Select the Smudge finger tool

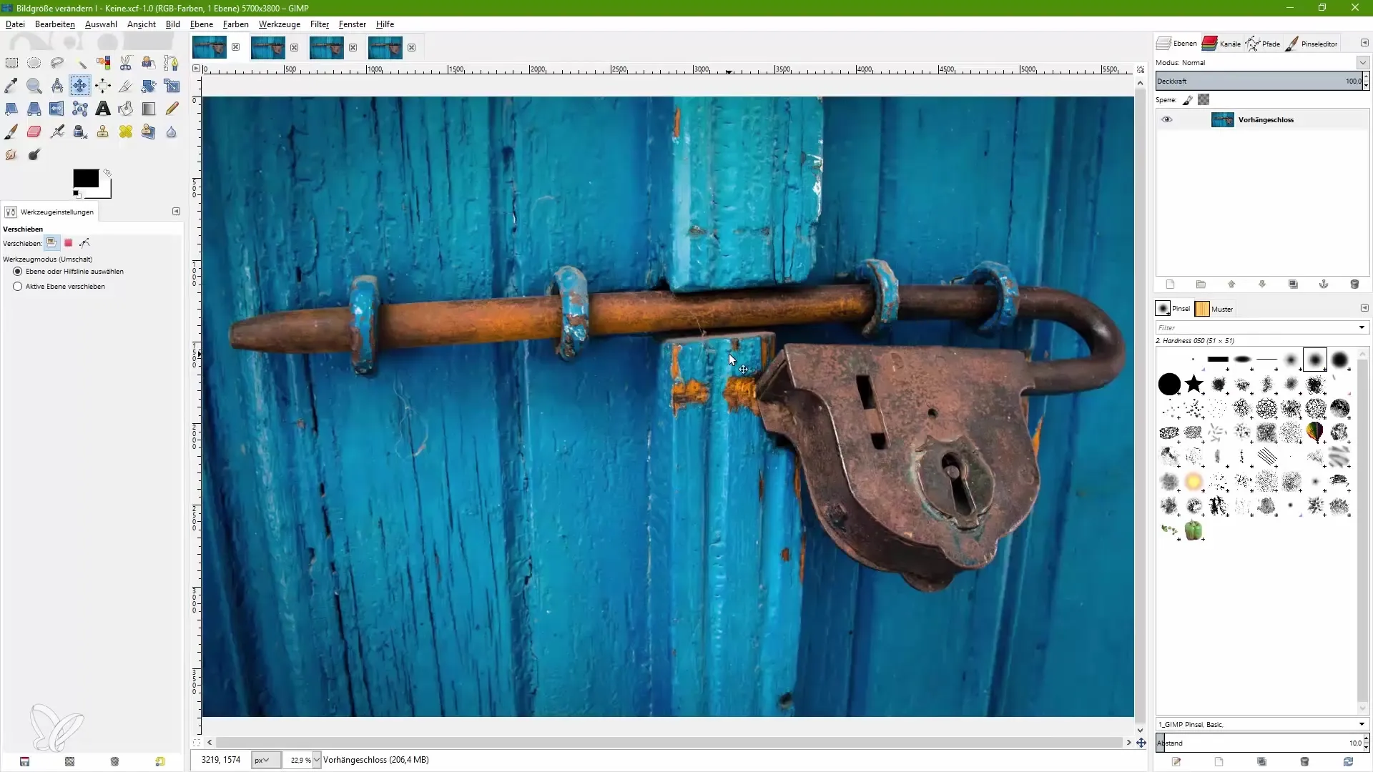pos(11,154)
